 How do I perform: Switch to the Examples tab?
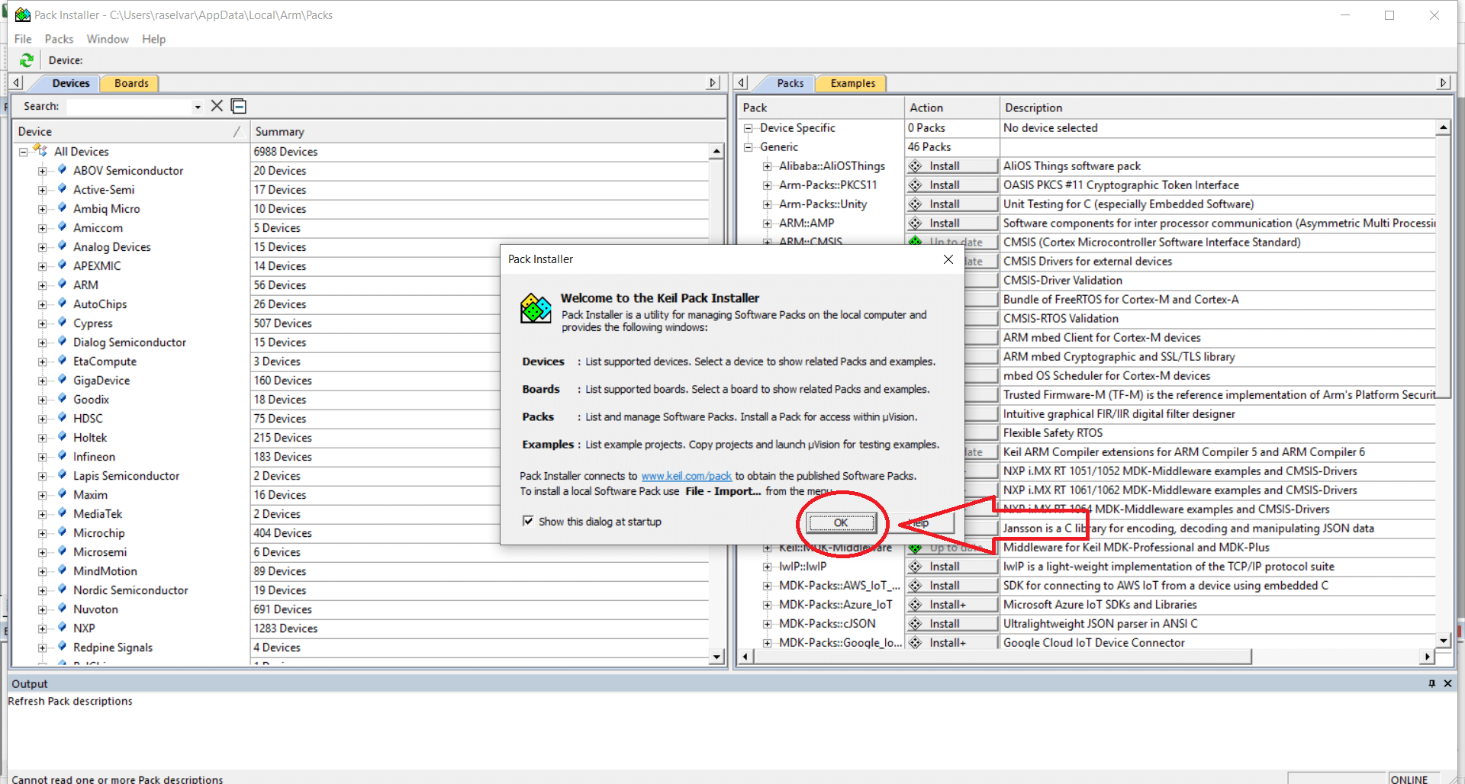[x=853, y=83]
